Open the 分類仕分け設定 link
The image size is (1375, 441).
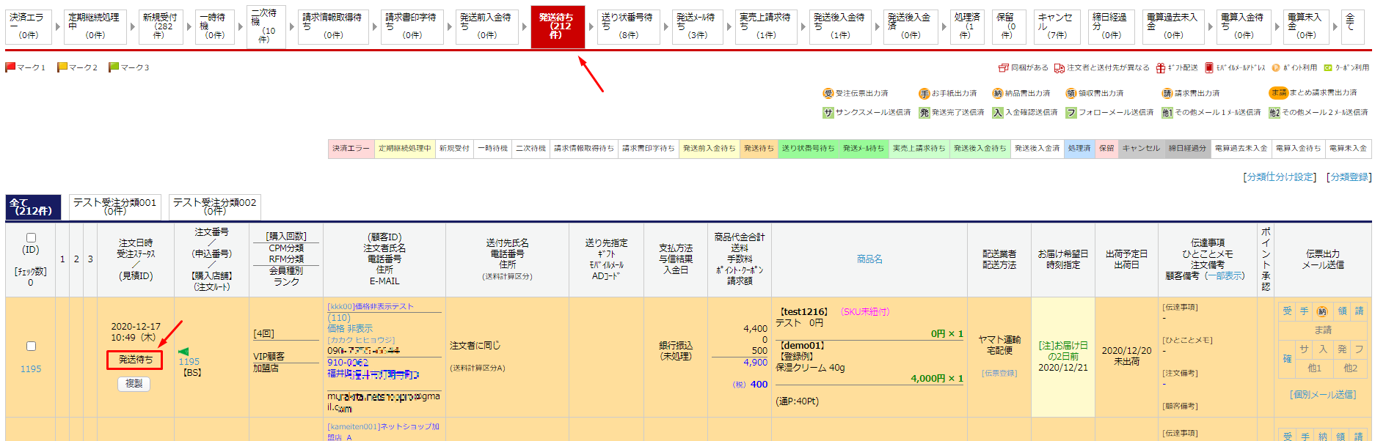[1280, 177]
